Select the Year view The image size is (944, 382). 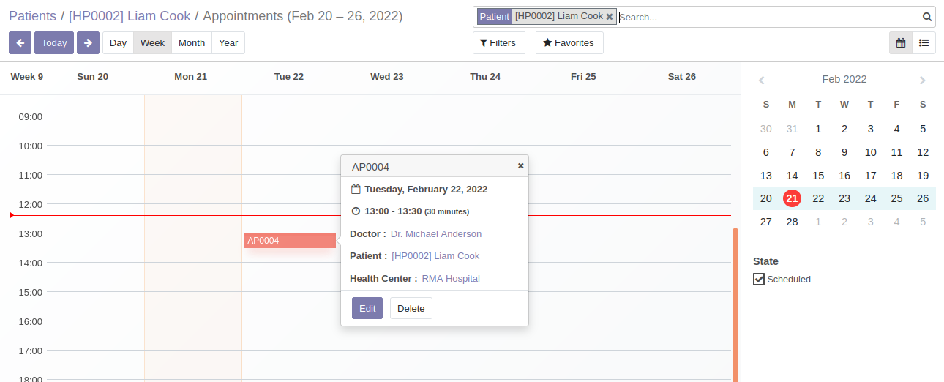point(228,43)
